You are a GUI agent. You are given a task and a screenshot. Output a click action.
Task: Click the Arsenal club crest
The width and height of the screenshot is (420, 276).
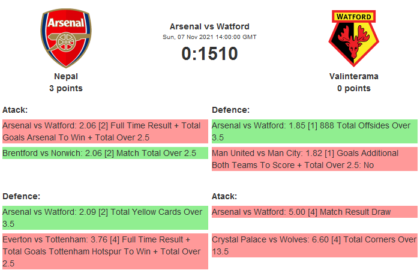tap(66, 38)
